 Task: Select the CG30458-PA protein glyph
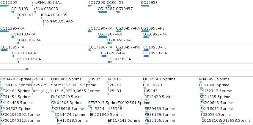[x=109, y=62]
